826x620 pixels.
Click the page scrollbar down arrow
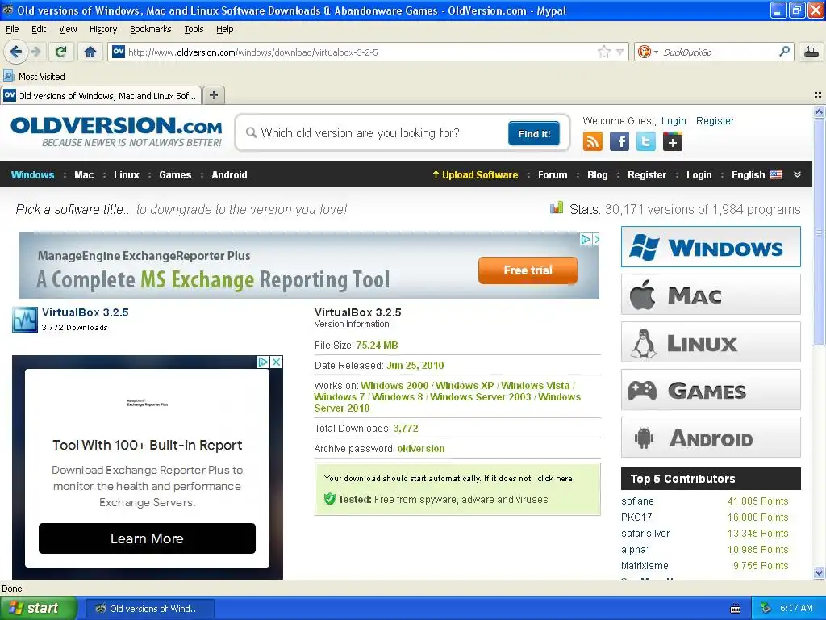[819, 572]
